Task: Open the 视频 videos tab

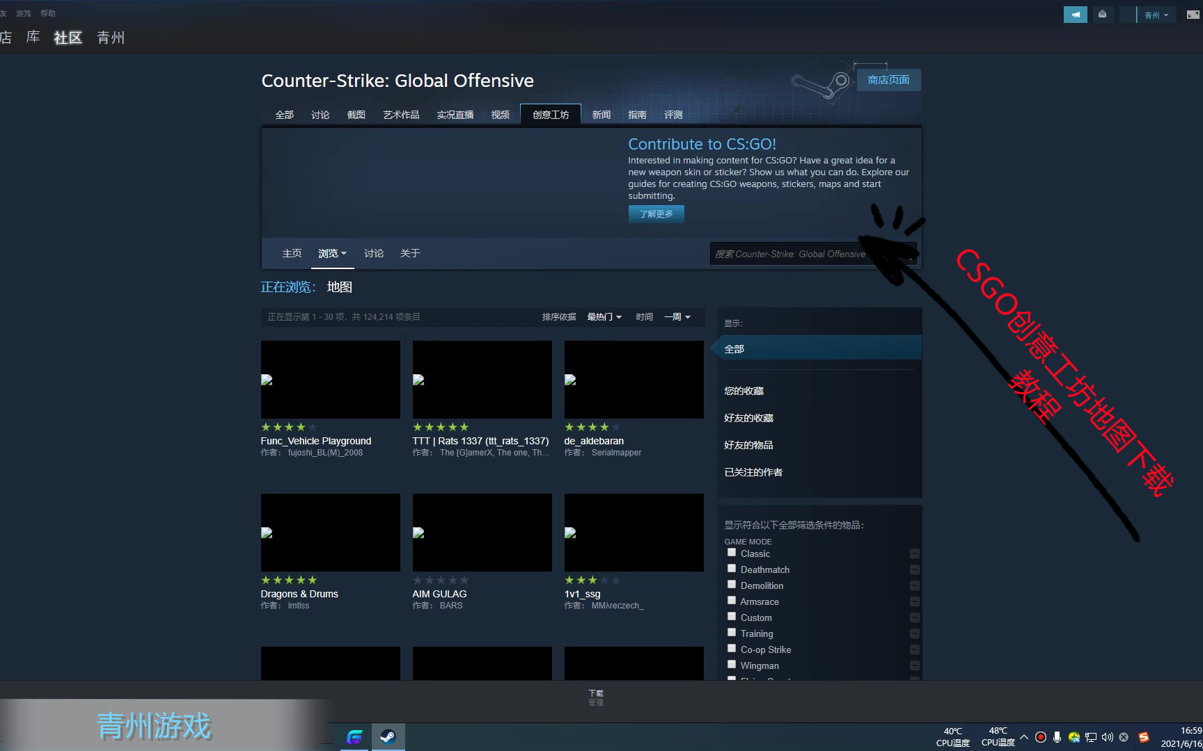Action: click(x=500, y=115)
